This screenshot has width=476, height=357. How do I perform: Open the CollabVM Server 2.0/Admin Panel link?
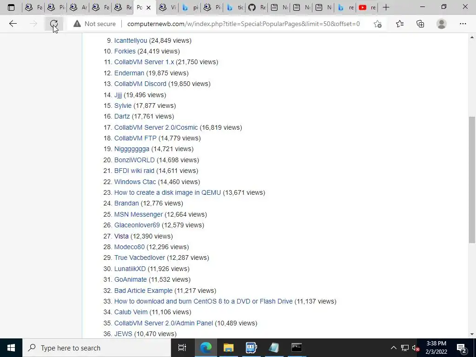[163, 323]
